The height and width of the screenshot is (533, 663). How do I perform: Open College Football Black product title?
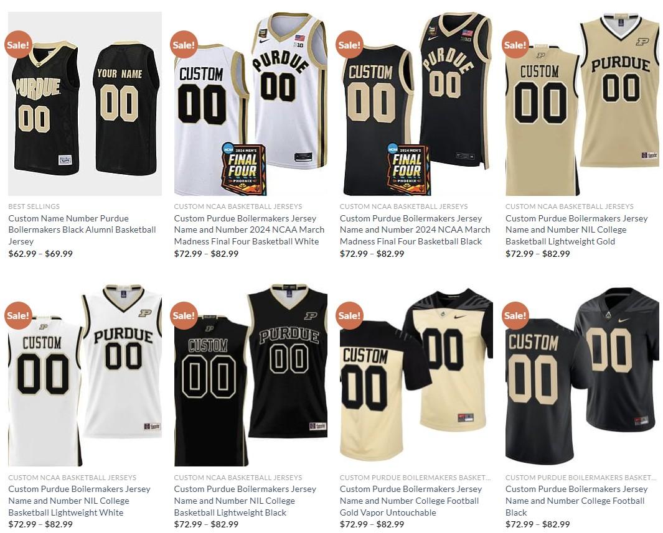(576, 501)
